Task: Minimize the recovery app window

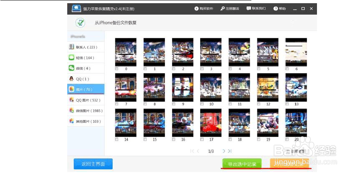Action: click(295, 9)
